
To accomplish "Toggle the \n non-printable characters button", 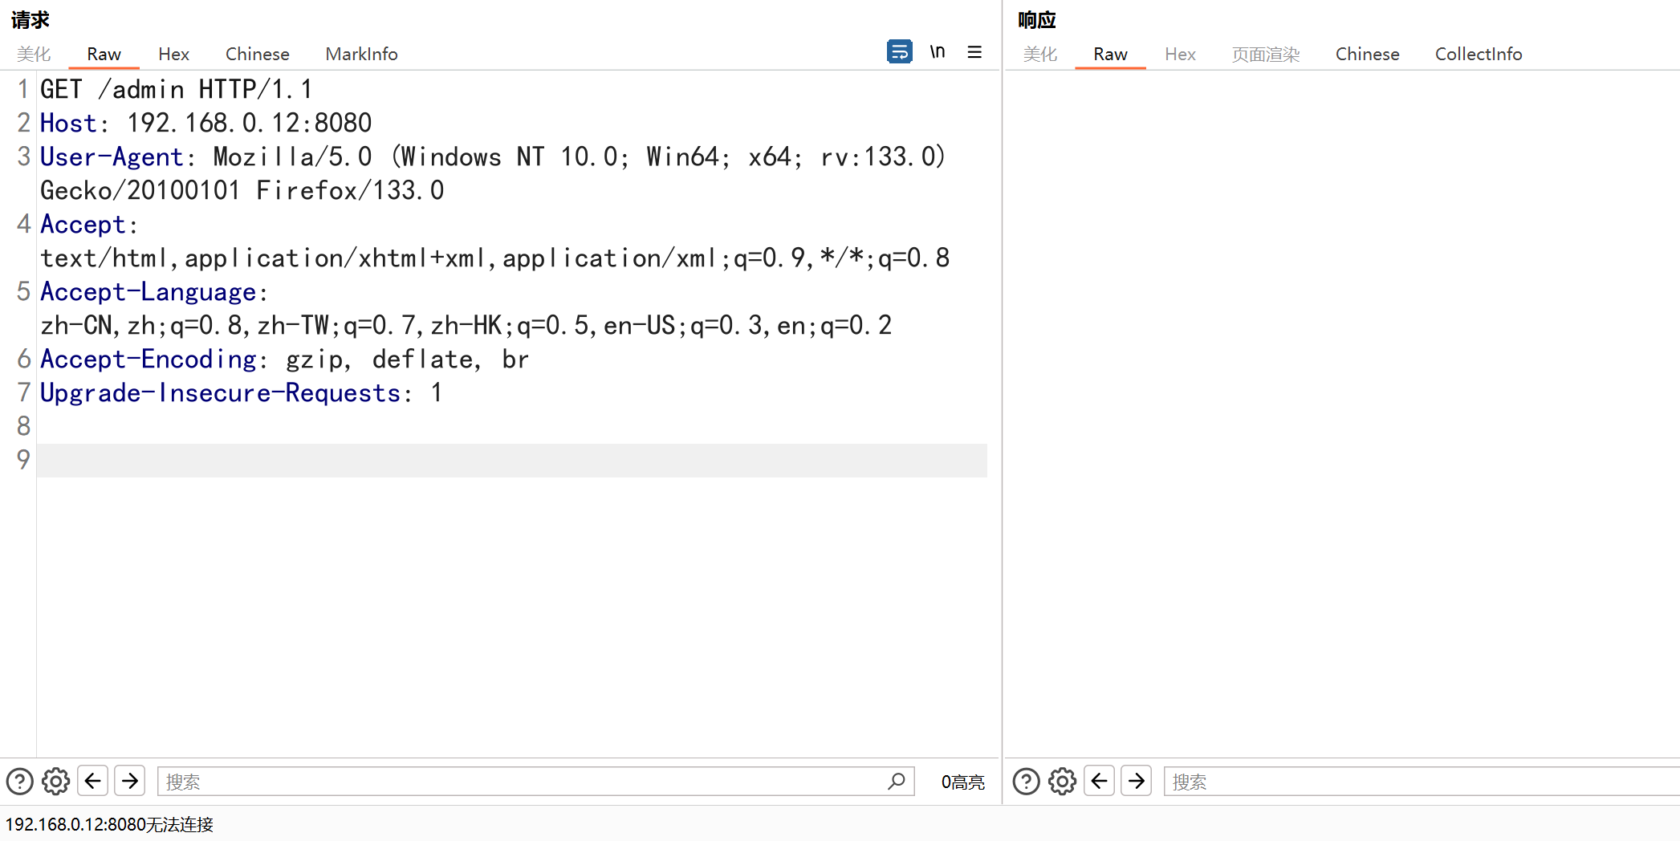I will pos(937,52).
